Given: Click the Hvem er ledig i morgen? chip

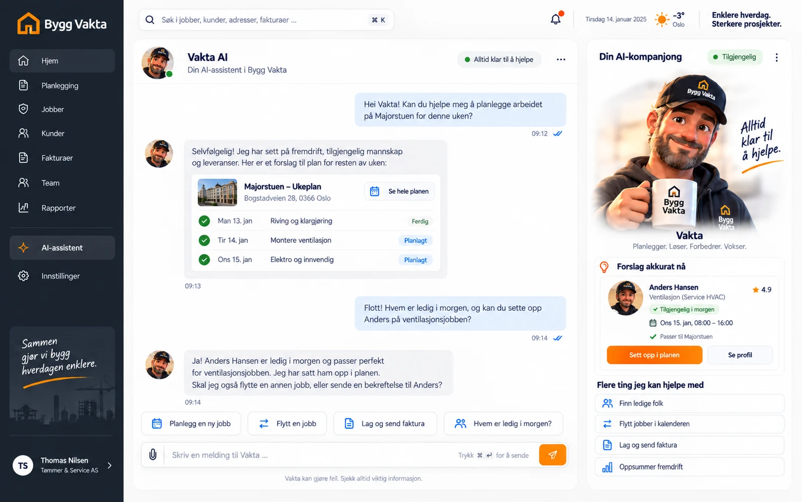Looking at the screenshot, I should (x=503, y=424).
